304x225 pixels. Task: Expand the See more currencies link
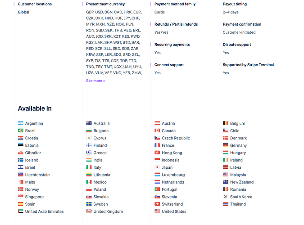click(x=95, y=81)
